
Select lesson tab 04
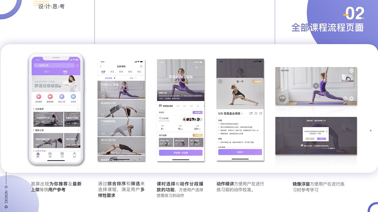pos(191,106)
